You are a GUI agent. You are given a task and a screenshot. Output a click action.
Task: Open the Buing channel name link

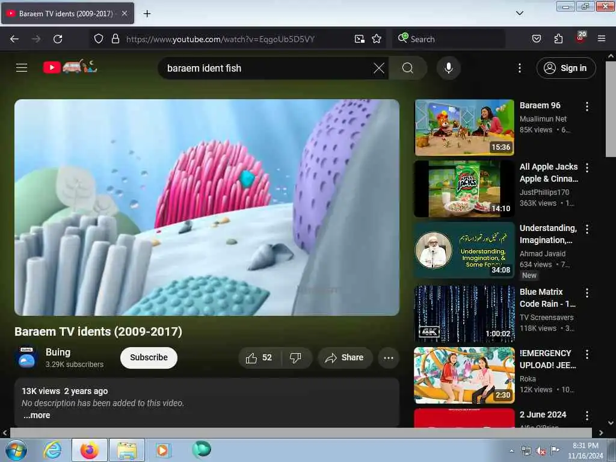click(58, 352)
